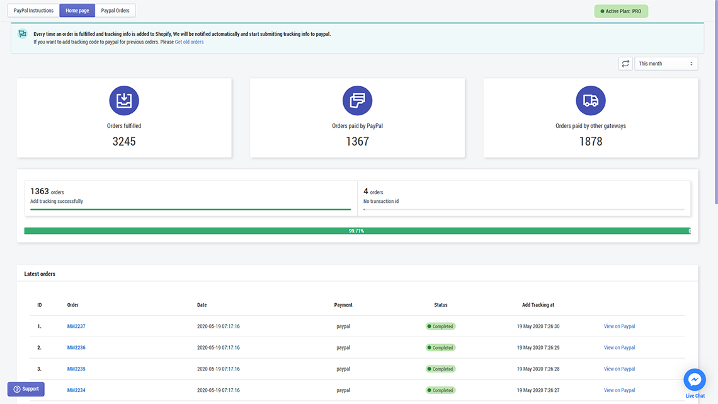The width and height of the screenshot is (718, 404).
Task: Click the Orders paid by PayPal icon
Action: point(357,100)
